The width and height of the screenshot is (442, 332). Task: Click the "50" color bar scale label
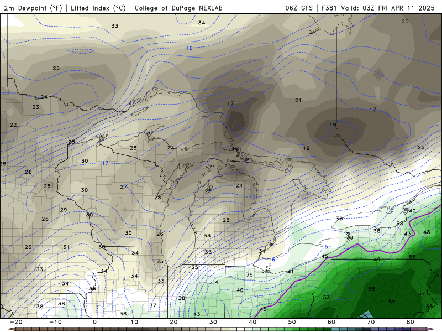click(x=292, y=322)
